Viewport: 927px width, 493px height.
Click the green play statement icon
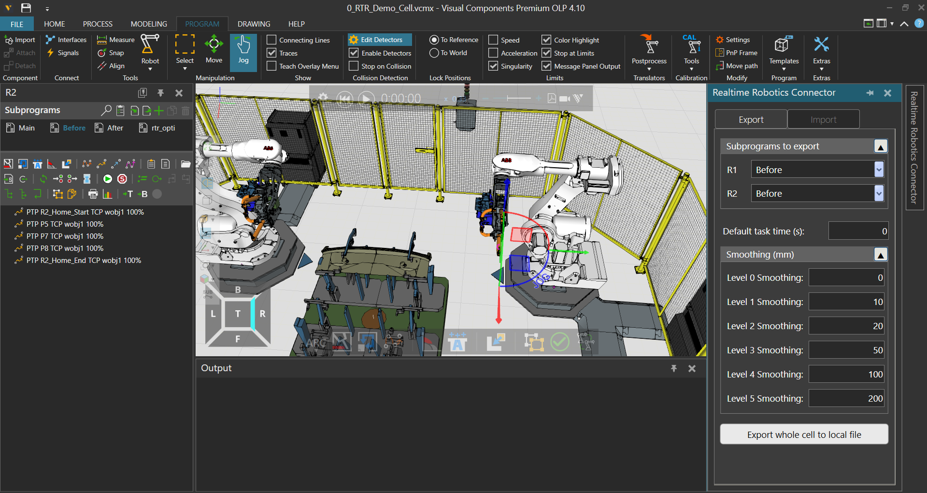point(108,179)
